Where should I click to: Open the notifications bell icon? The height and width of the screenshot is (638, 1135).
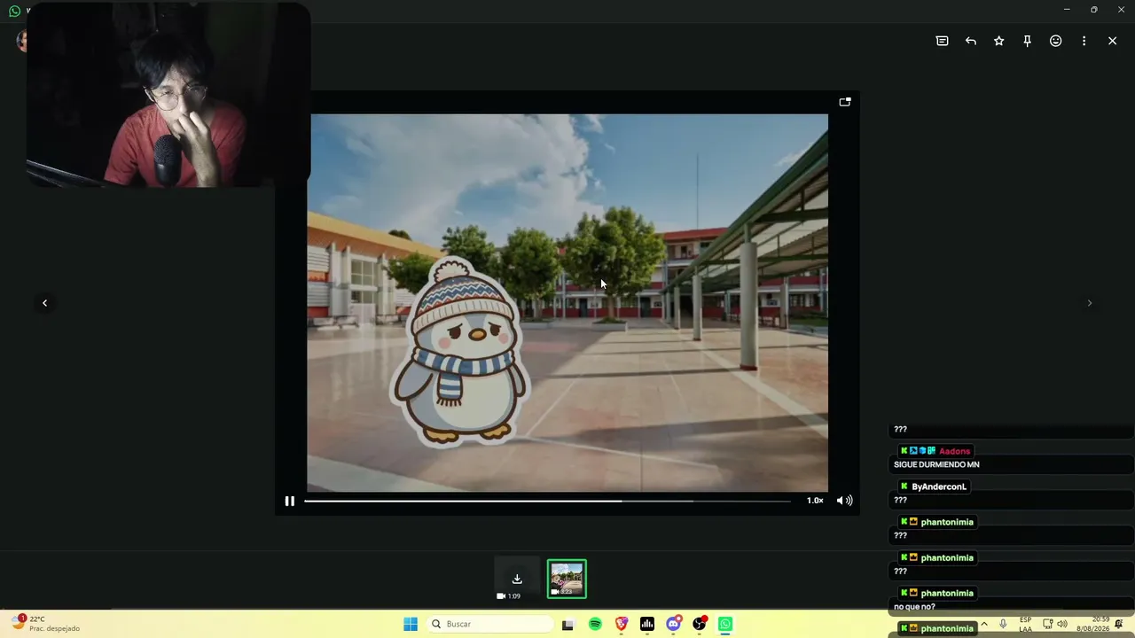tap(1119, 624)
